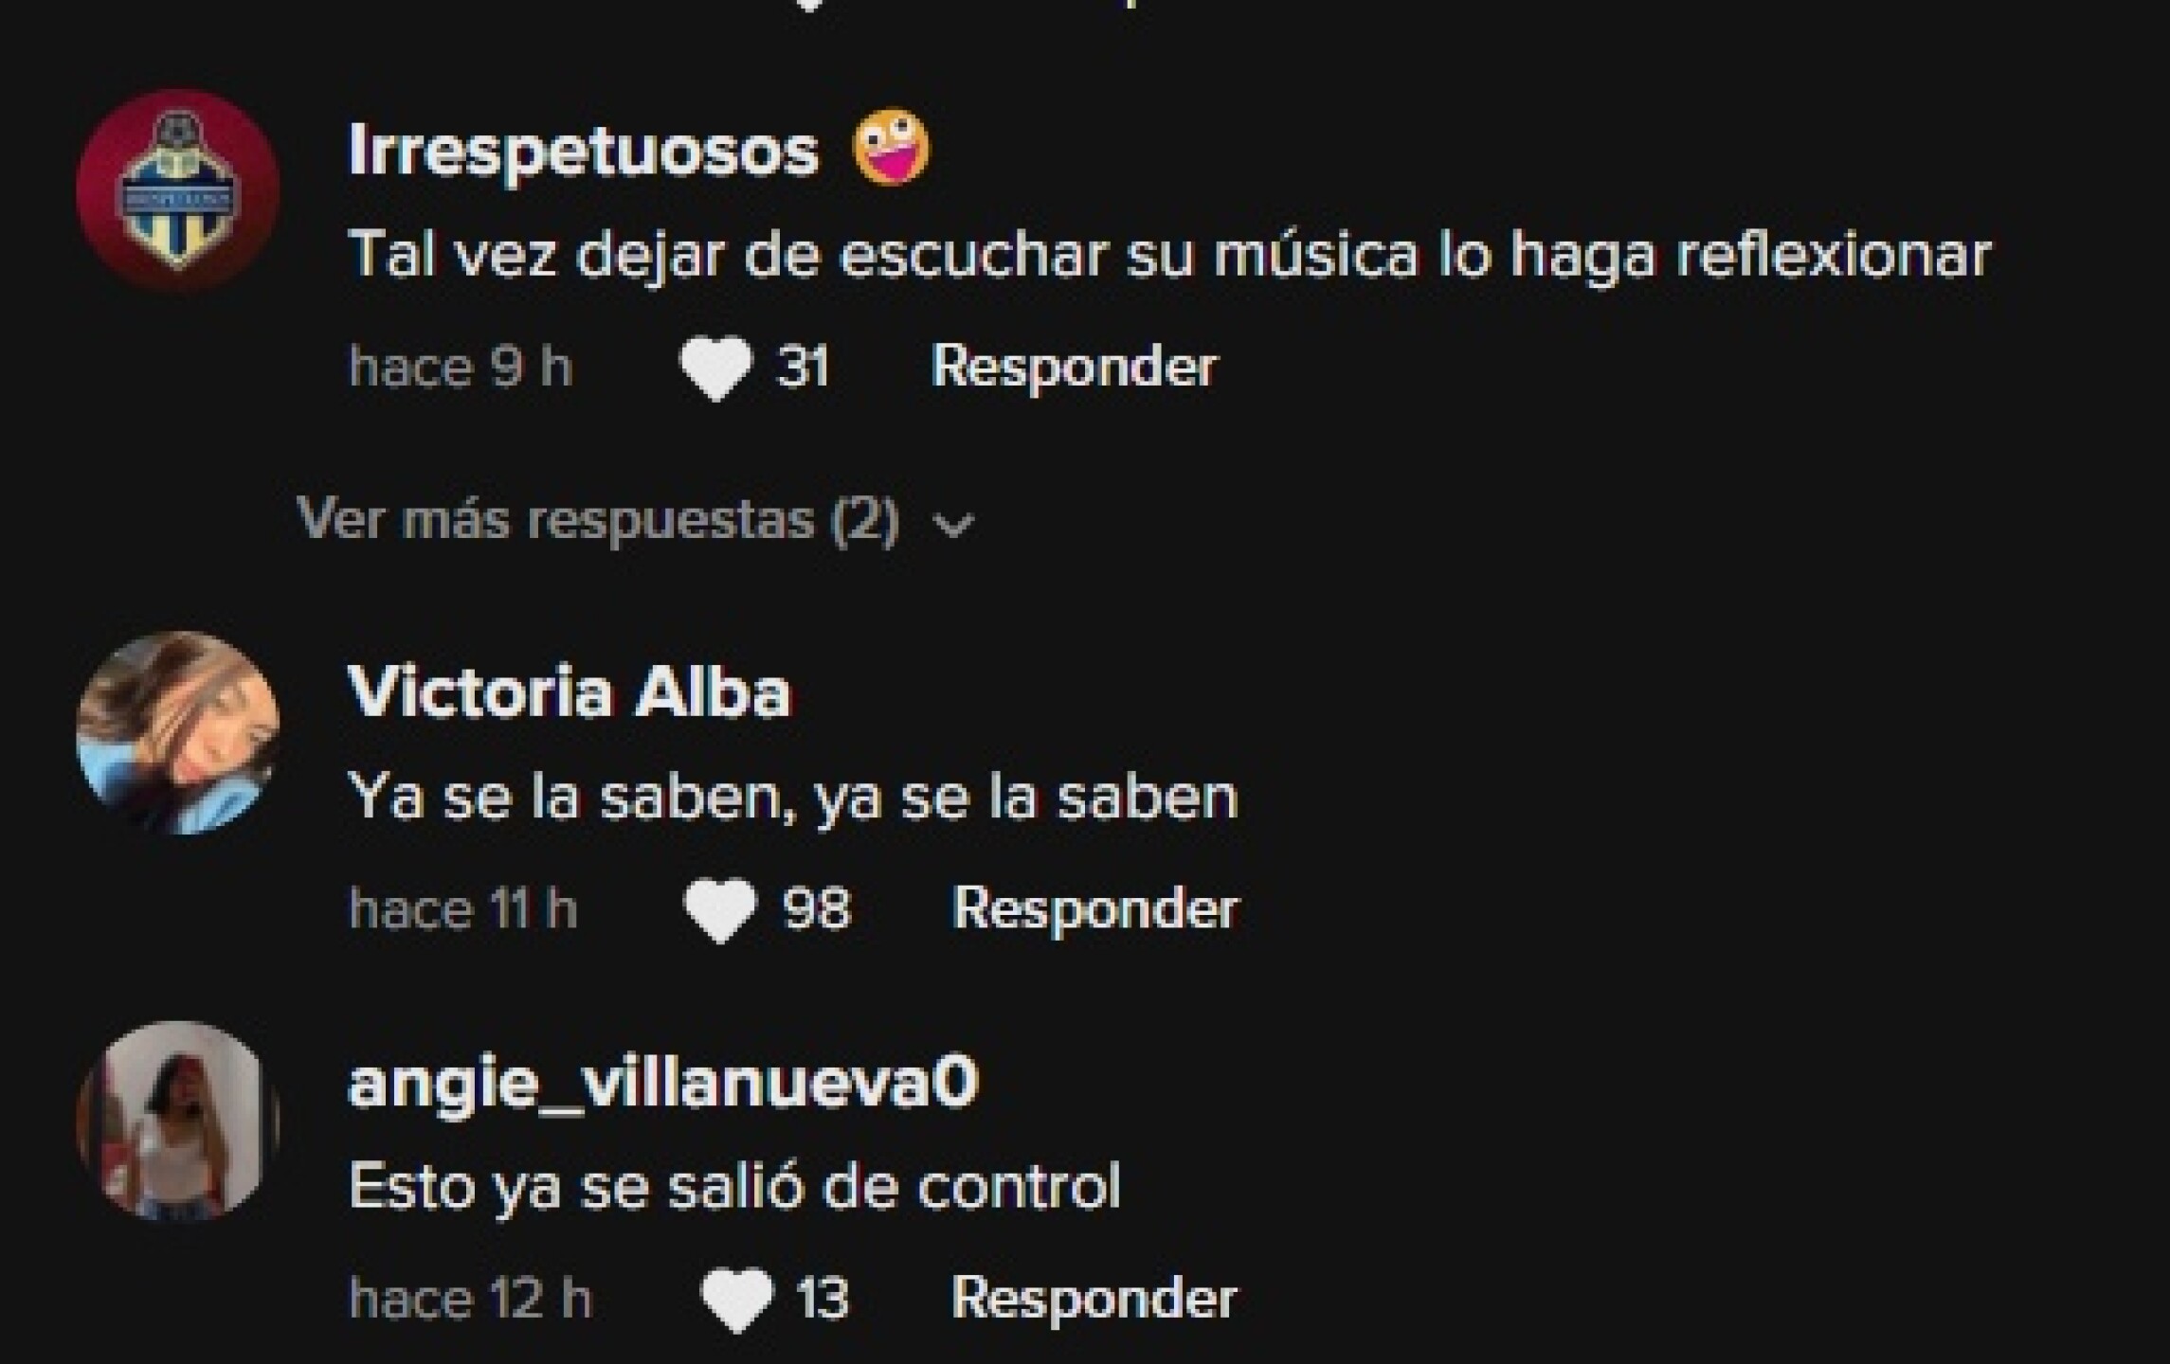The width and height of the screenshot is (2170, 1364).
Task: Click the like count 13
Action: [822, 1299]
